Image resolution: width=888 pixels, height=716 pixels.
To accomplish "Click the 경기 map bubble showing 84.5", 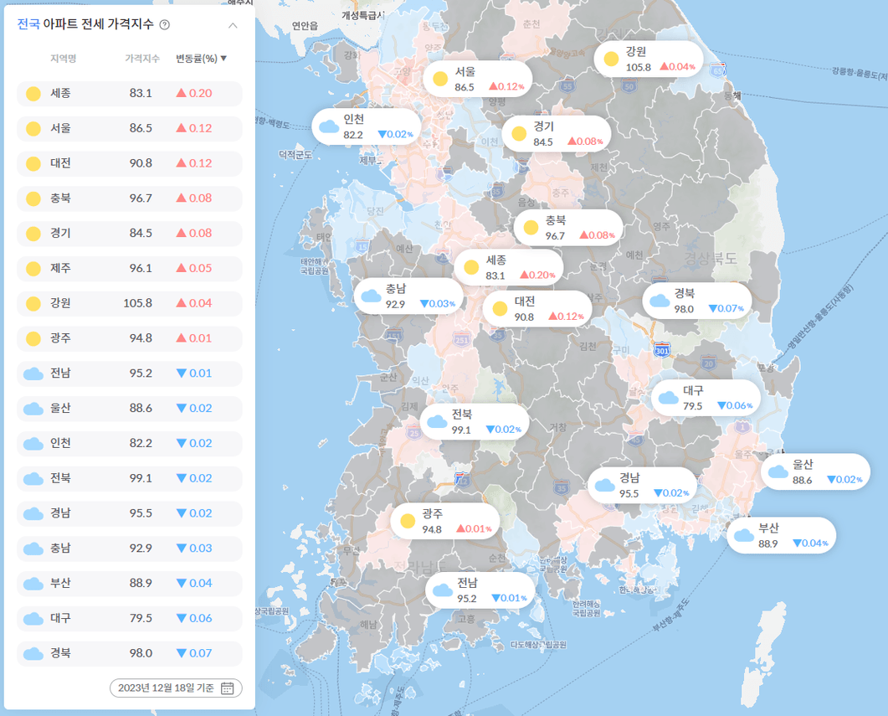I will click(556, 134).
